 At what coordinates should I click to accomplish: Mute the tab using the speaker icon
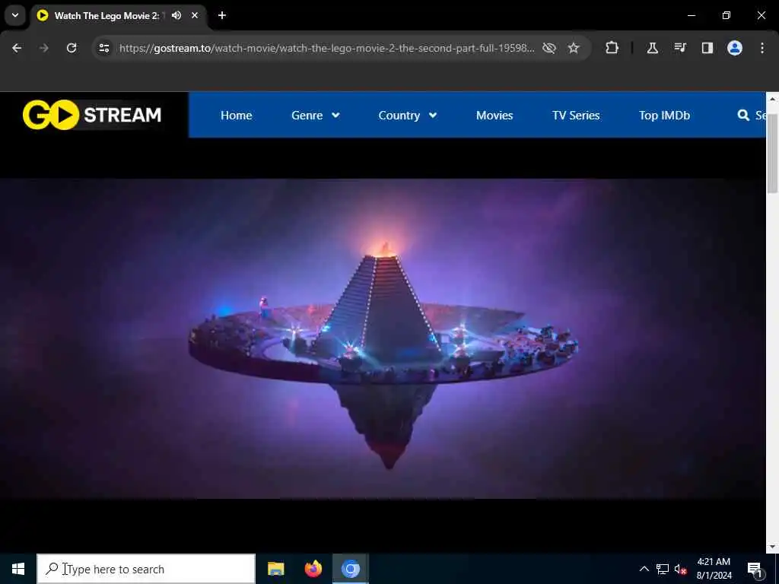point(176,15)
